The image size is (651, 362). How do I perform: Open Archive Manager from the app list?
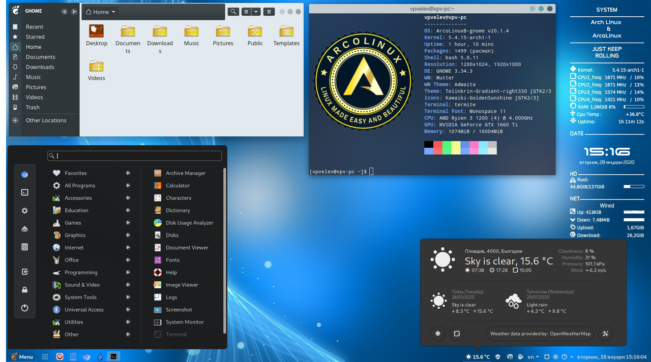click(180, 173)
